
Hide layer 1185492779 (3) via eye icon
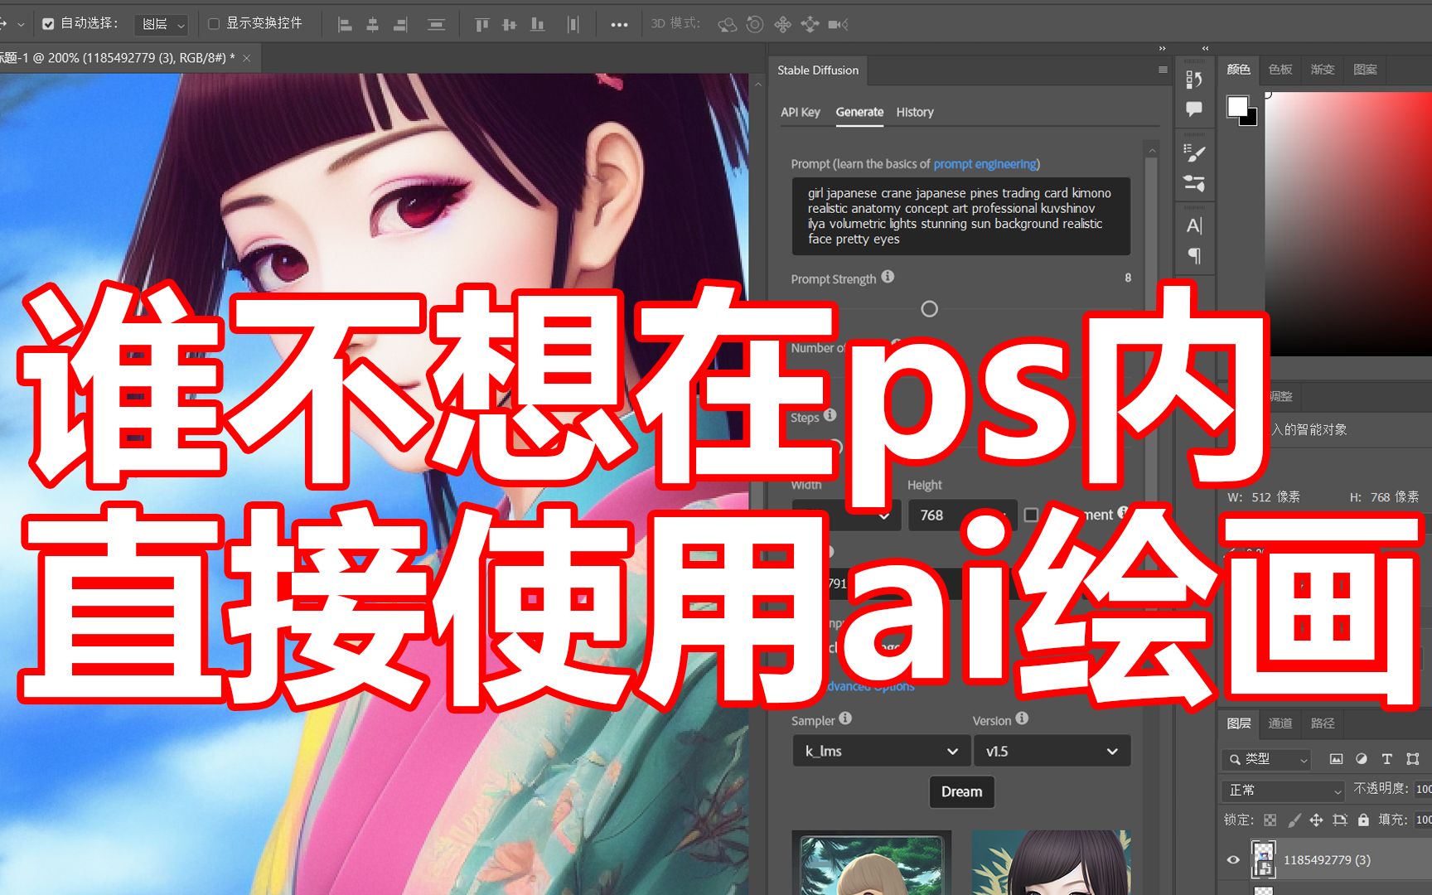coord(1233,860)
